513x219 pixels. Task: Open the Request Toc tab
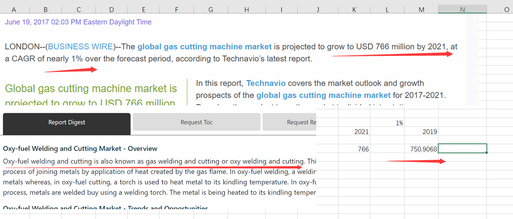pos(196,122)
